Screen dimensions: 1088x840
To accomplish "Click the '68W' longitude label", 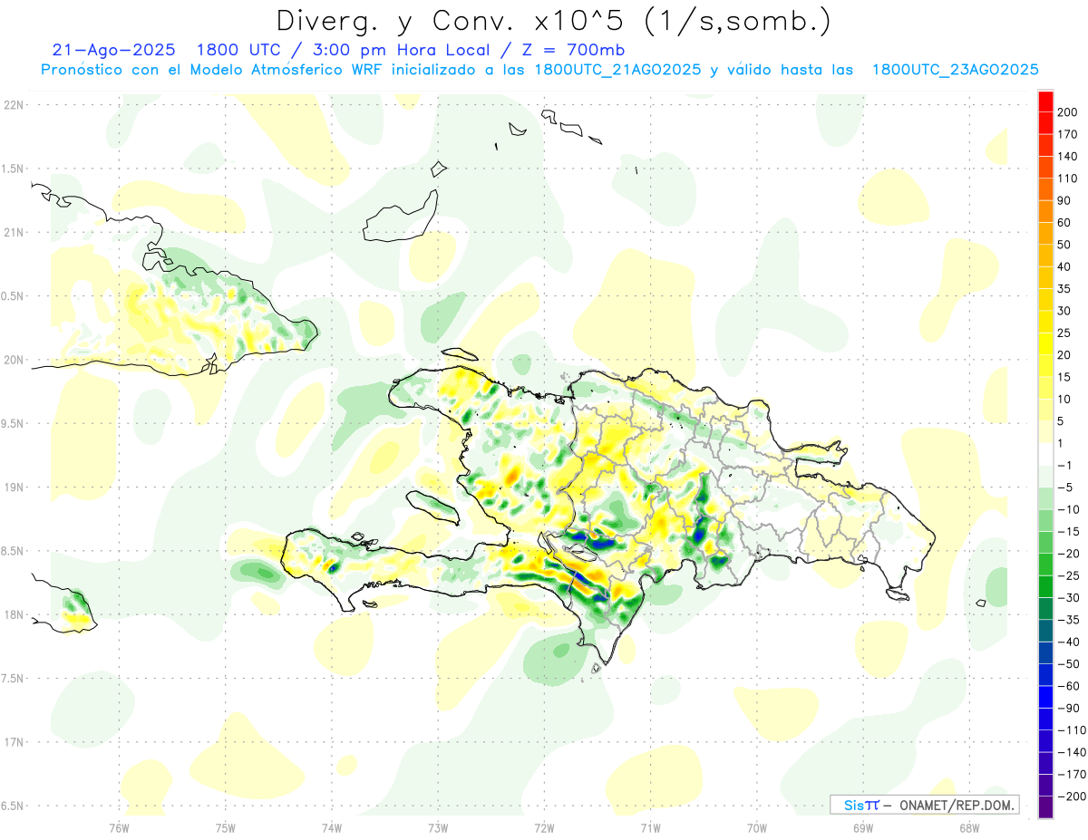I will [969, 827].
